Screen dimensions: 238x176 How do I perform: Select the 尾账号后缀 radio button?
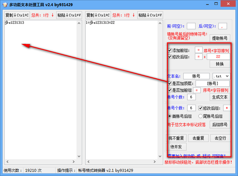click(x=201, y=116)
